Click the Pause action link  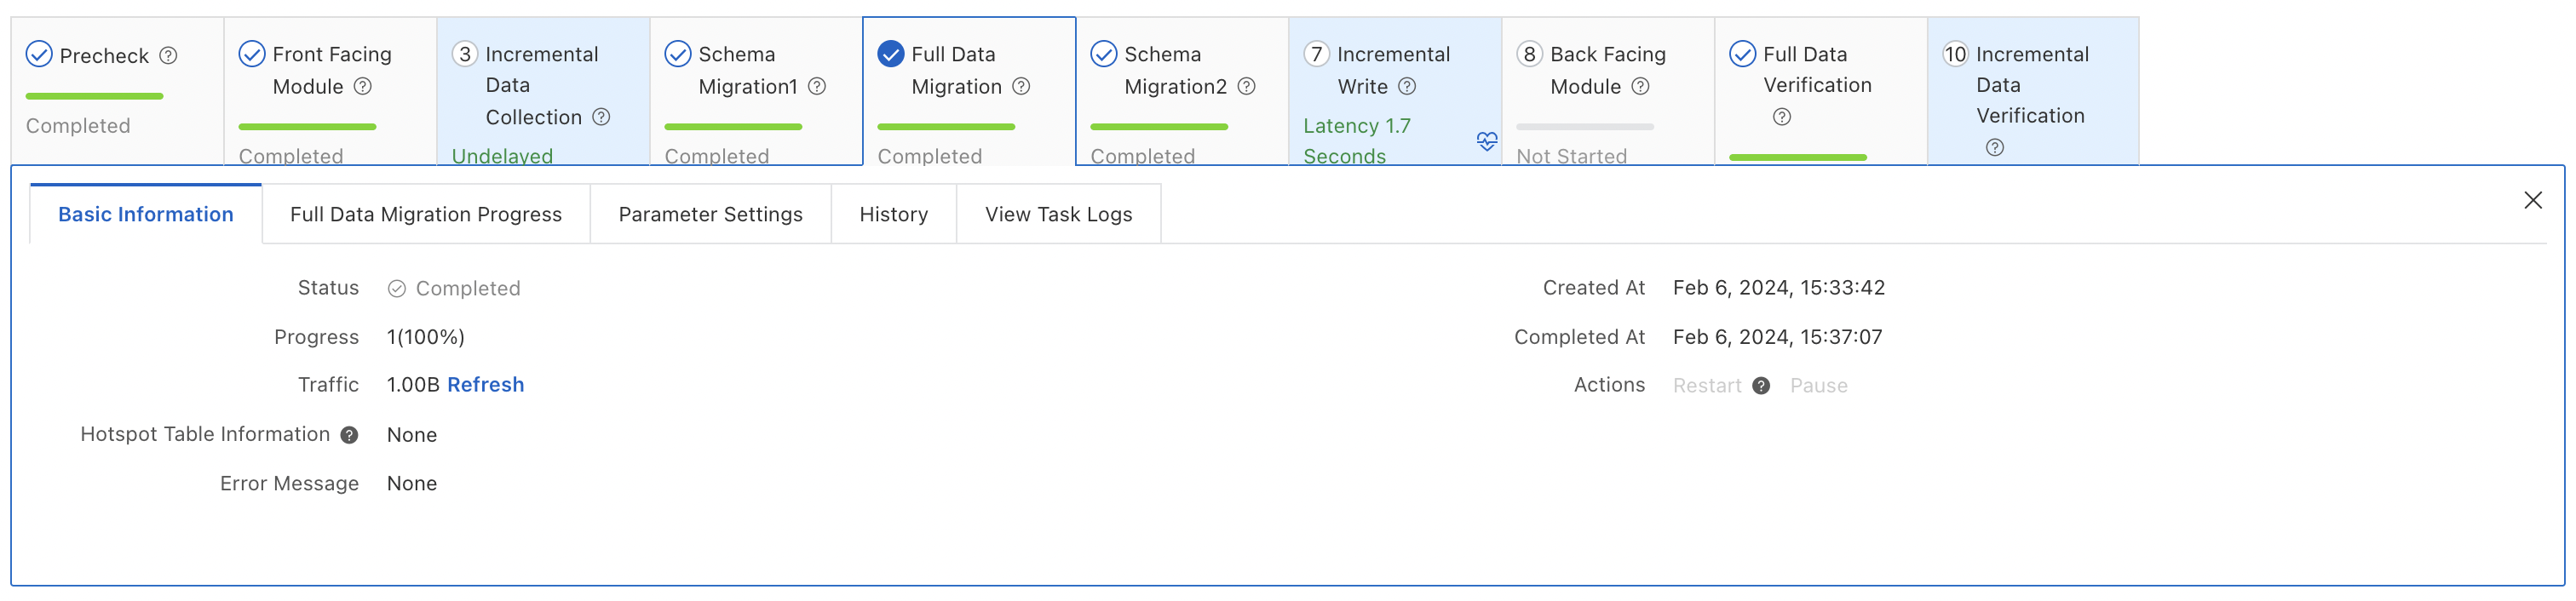[1818, 386]
